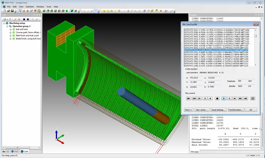Click the navy square with red stripe icon
The height and width of the screenshot is (158, 265).
28,19
